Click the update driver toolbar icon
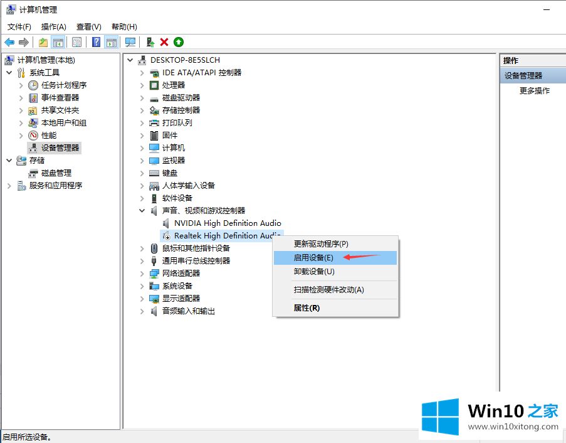 pos(150,42)
